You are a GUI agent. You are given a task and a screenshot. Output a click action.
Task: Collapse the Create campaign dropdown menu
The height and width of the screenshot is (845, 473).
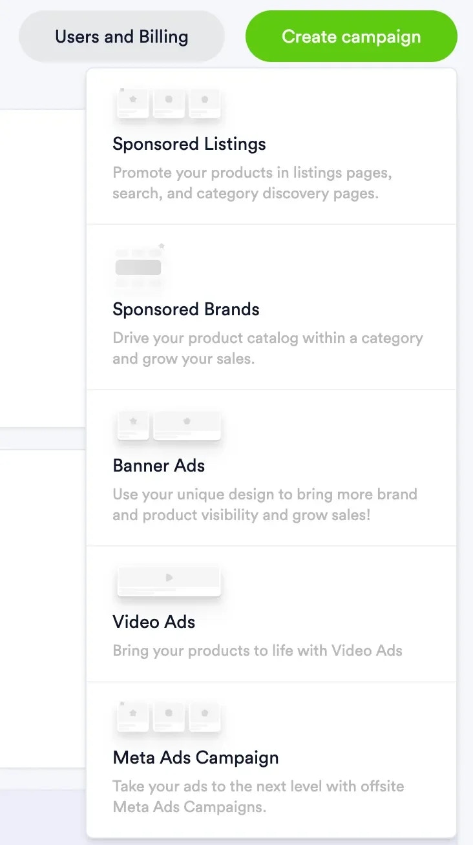351,36
